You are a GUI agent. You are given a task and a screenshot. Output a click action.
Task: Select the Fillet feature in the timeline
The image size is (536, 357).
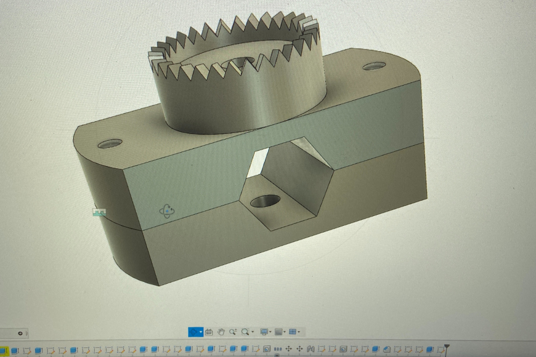point(387,349)
